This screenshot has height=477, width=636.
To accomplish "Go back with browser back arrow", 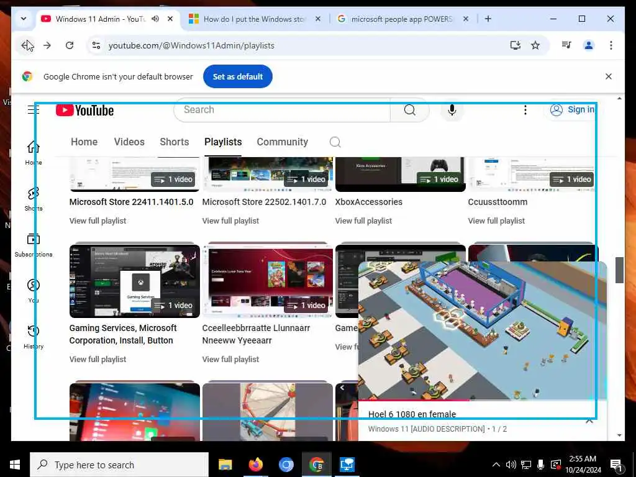I will [x=26, y=45].
